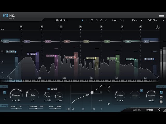Click the Attack knob

[120, 95]
